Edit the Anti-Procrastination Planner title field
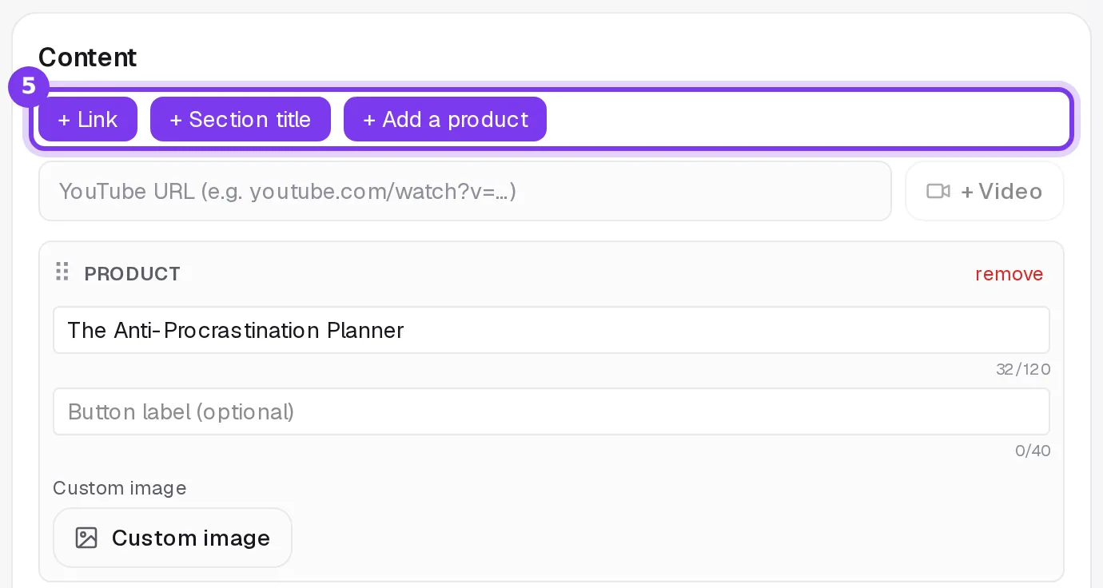The height and width of the screenshot is (588, 1103). tap(551, 330)
